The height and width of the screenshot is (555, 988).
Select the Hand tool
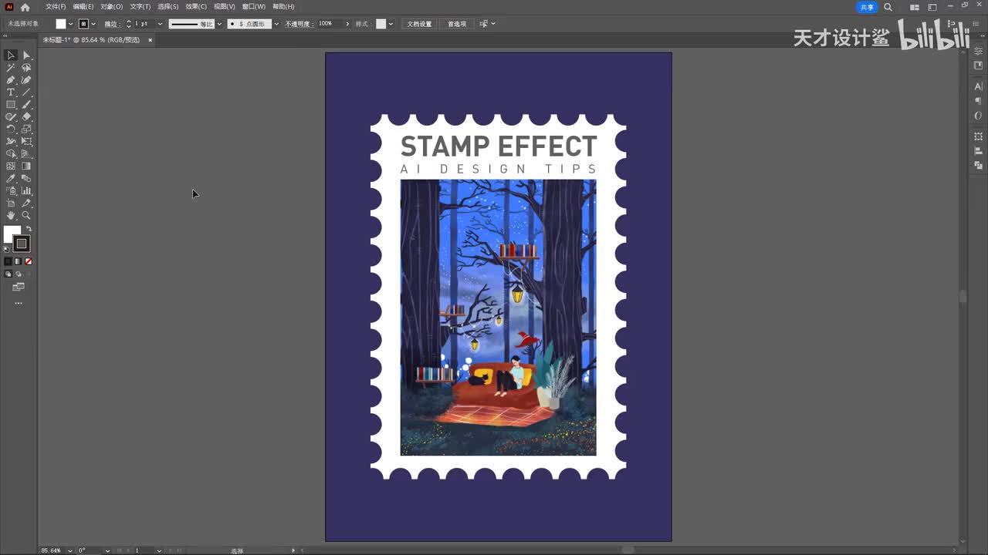coord(11,216)
